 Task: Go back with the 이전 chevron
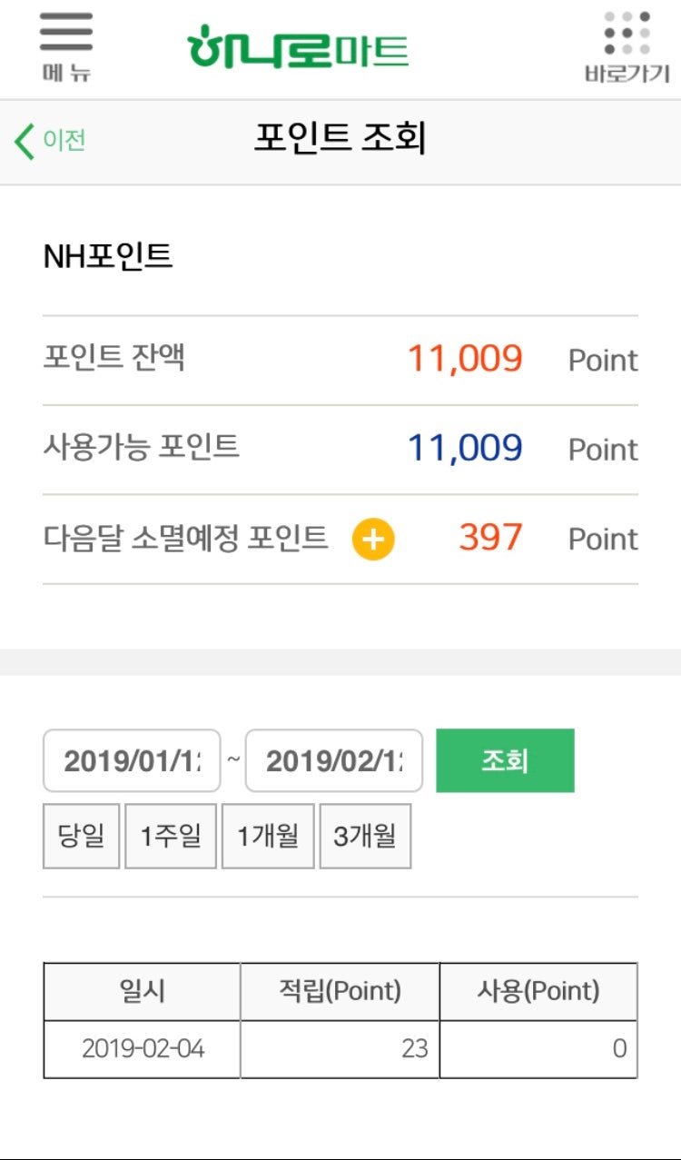pyautogui.click(x=51, y=141)
